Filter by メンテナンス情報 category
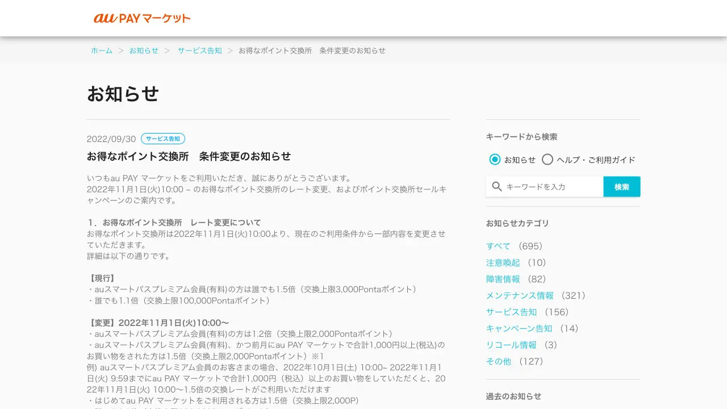The height and width of the screenshot is (409, 727). coord(520,295)
